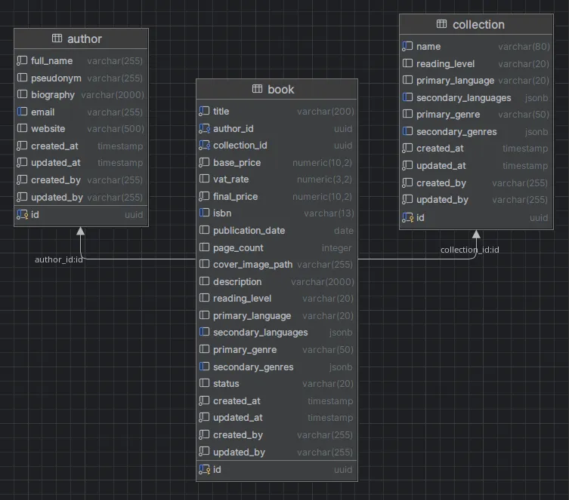Viewport: 569px width, 500px height.
Task: Click the column icon next to website
Action: pos(22,128)
